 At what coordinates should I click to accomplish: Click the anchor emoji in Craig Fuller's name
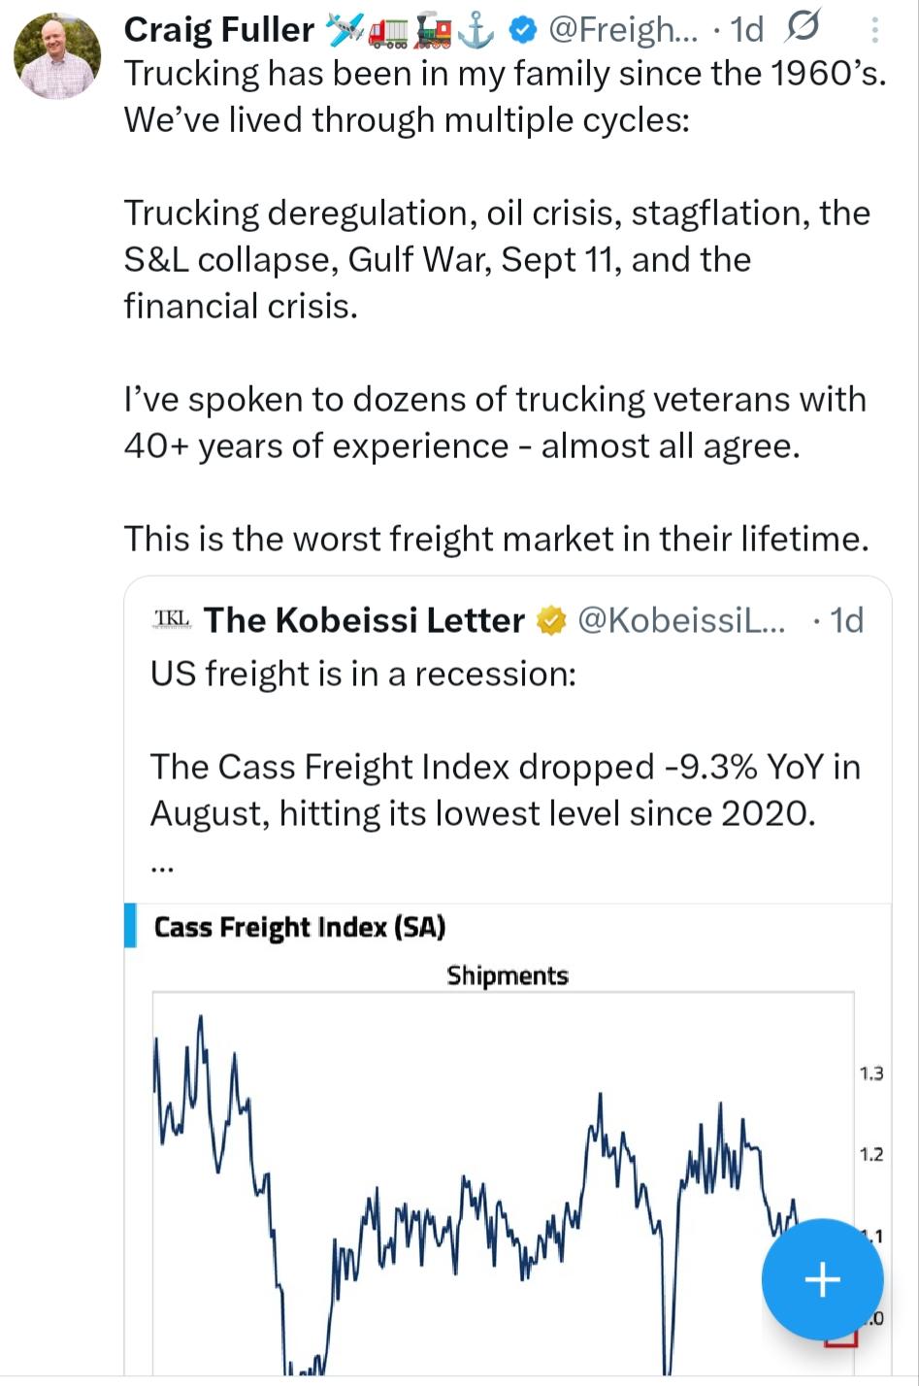tap(476, 31)
